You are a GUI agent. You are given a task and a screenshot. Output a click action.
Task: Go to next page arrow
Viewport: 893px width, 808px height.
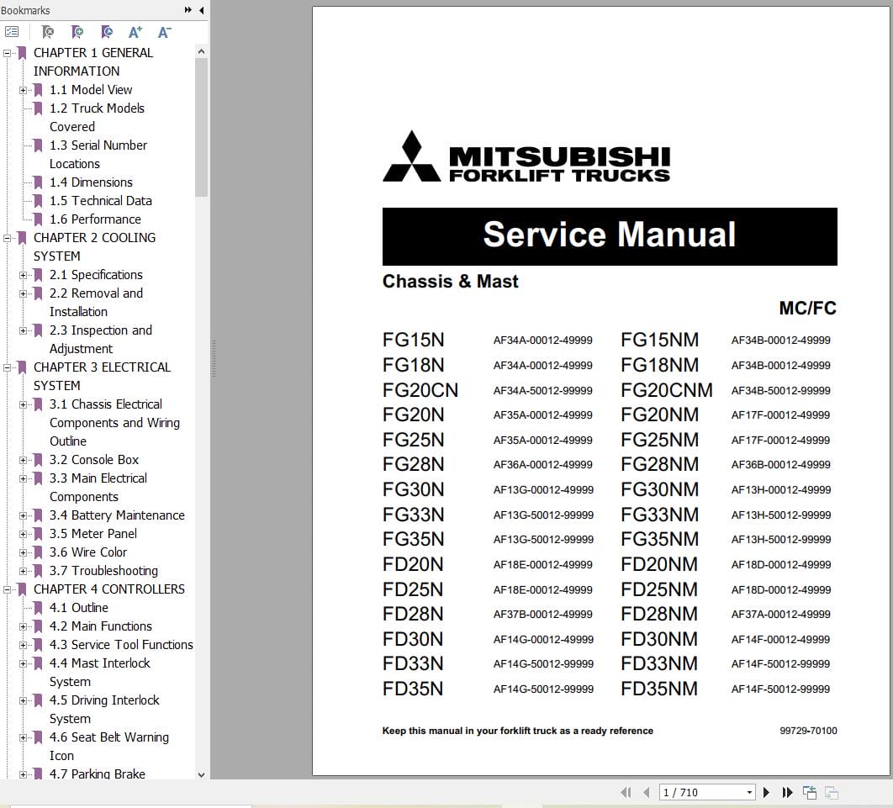[x=767, y=792]
